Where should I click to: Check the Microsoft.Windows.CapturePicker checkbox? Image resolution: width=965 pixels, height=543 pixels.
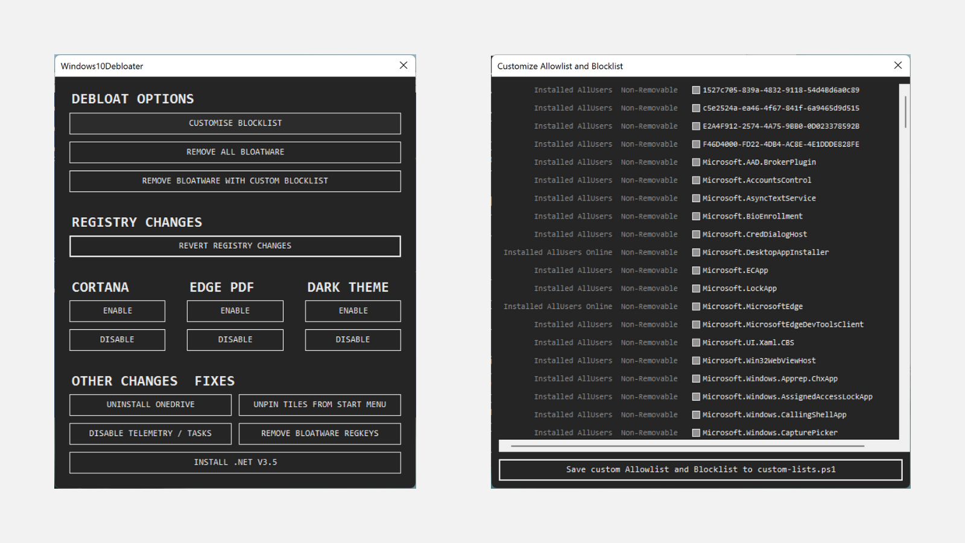click(x=696, y=433)
